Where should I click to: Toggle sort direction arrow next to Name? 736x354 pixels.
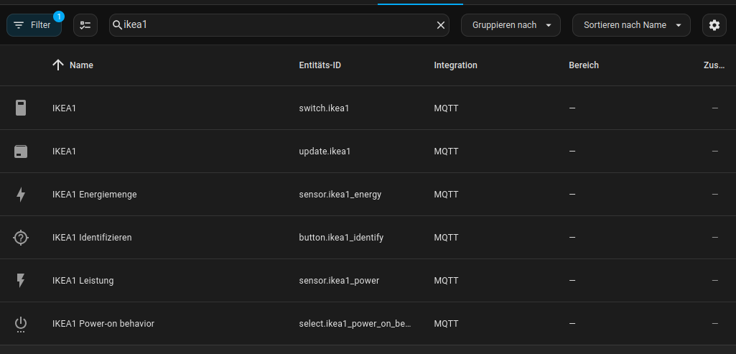click(57, 65)
